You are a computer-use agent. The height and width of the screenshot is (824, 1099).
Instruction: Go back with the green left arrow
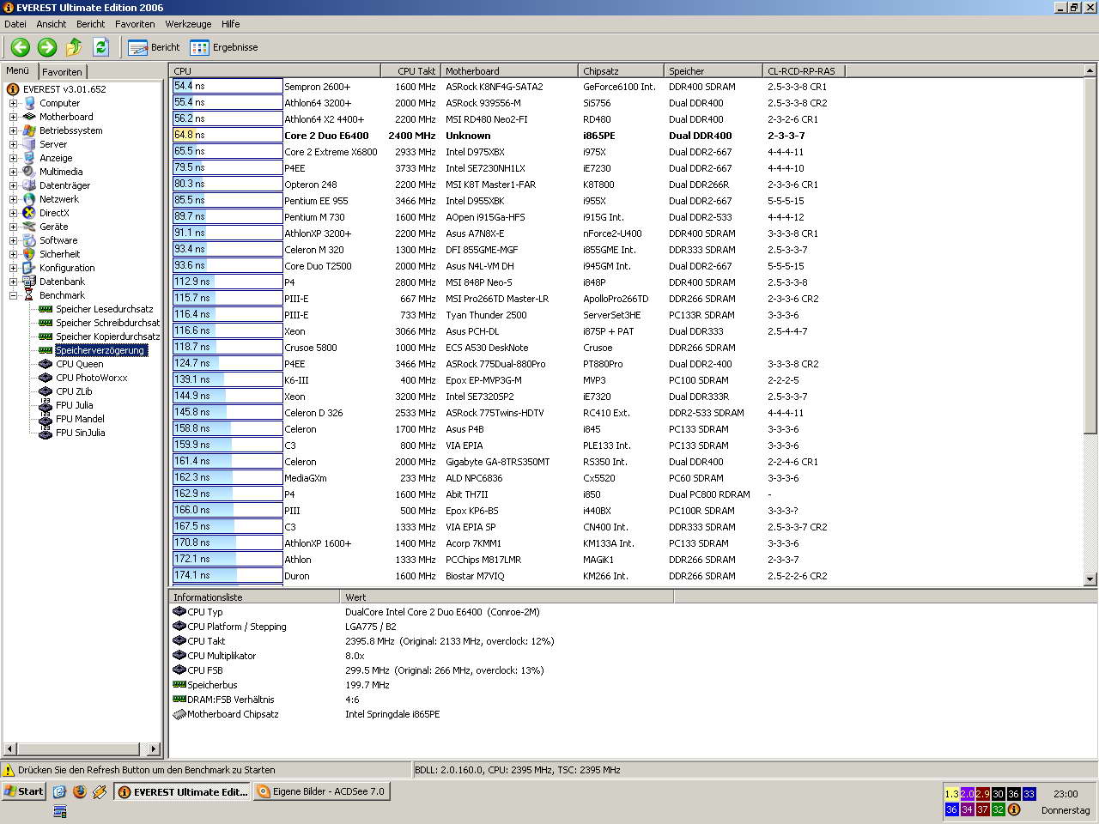click(21, 47)
